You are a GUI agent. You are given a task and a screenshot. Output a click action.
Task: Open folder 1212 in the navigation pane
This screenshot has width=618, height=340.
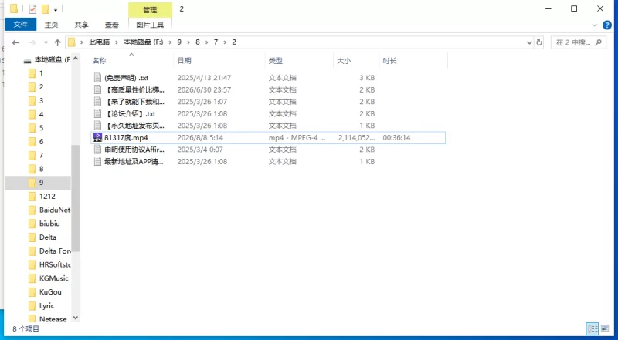[47, 197]
